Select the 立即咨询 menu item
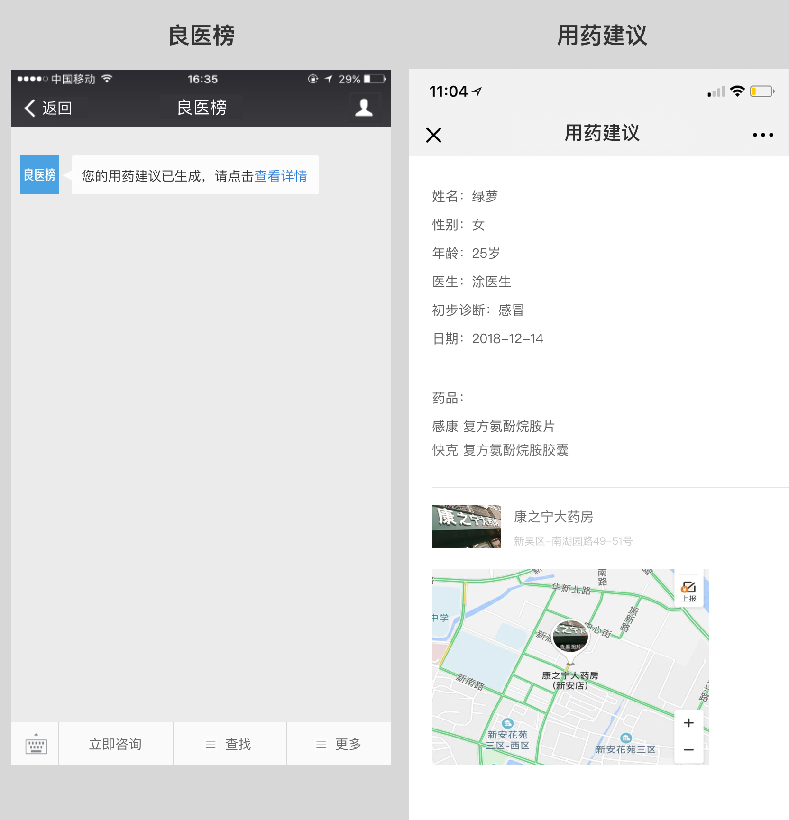This screenshot has width=789, height=820. click(116, 745)
